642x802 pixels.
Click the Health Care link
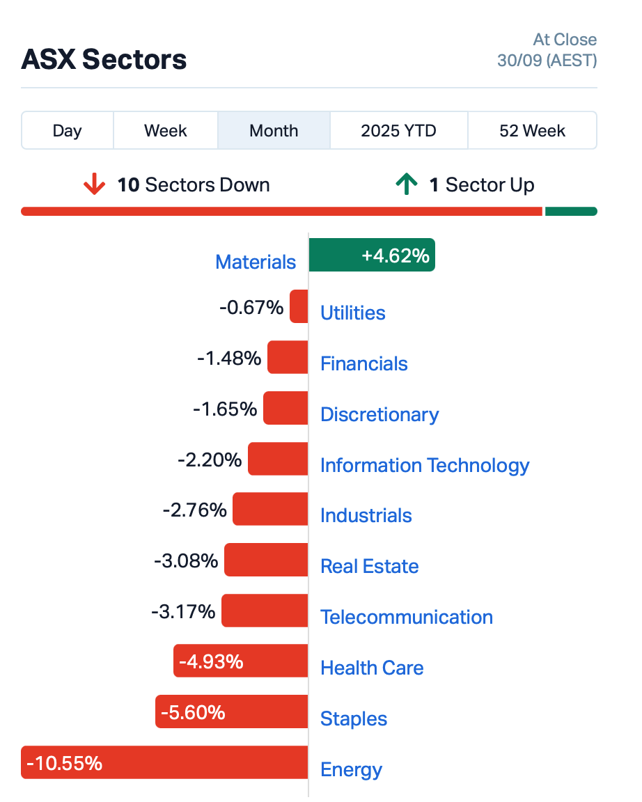click(372, 668)
